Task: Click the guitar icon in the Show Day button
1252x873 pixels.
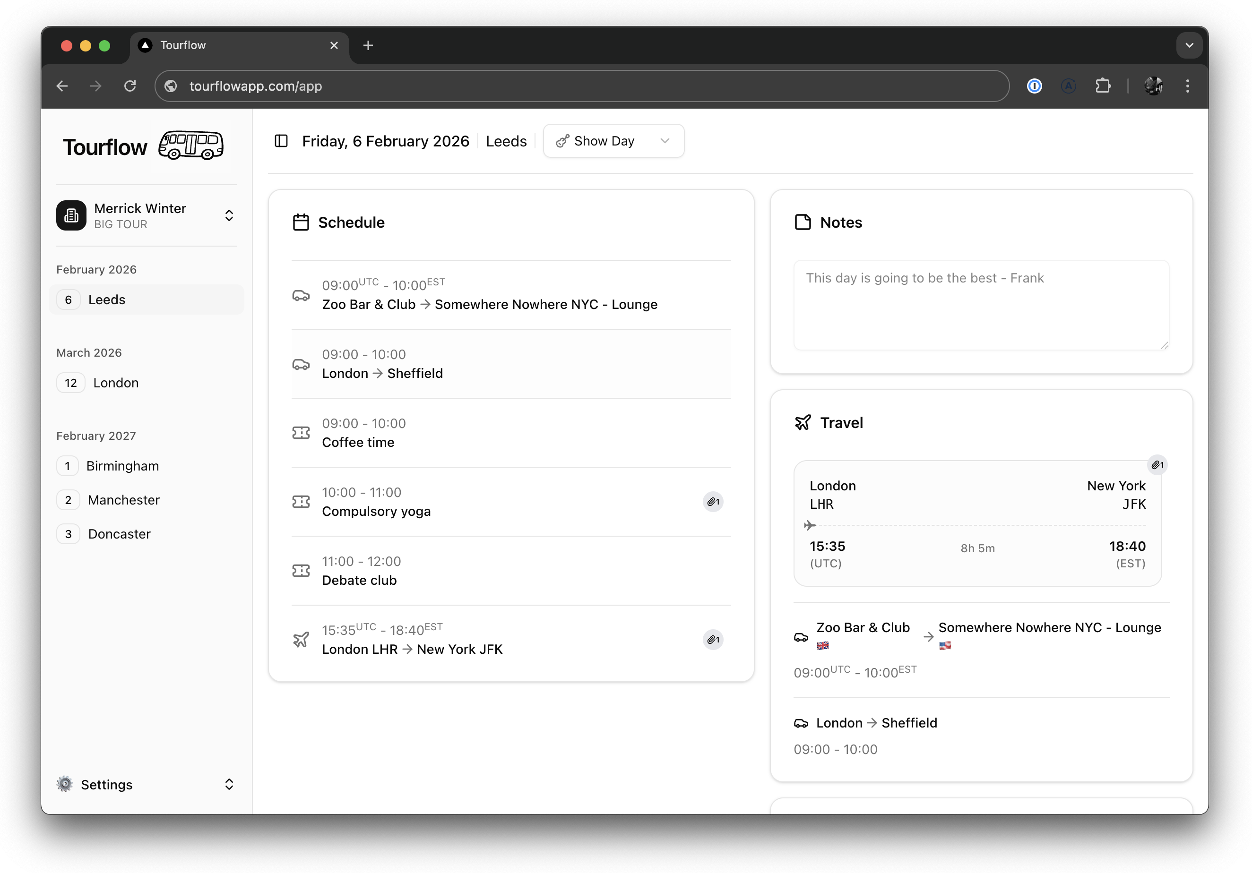Action: (x=563, y=141)
